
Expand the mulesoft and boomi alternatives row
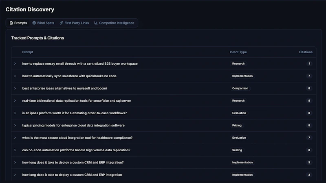tap(15, 88)
